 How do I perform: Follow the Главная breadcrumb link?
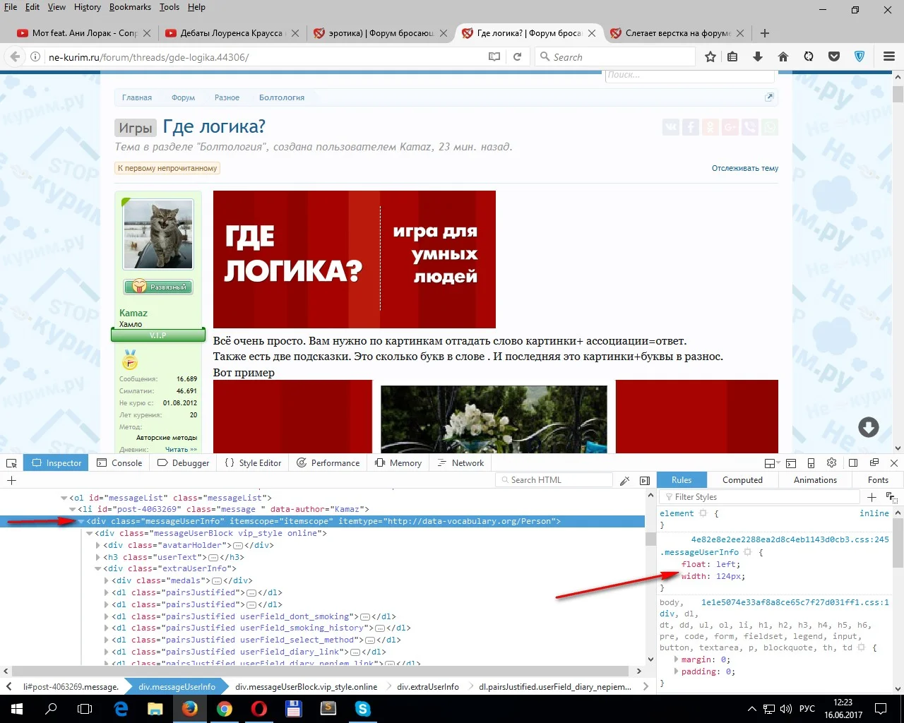click(137, 97)
